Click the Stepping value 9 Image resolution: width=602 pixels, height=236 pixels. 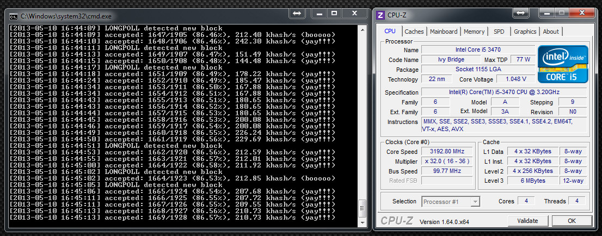coord(573,102)
